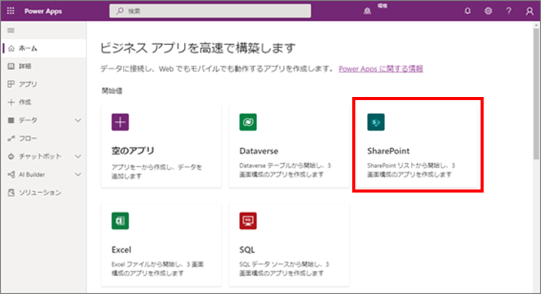This screenshot has height=294, width=541.
Task: Open データ in the sidebar
Action: tap(43, 120)
